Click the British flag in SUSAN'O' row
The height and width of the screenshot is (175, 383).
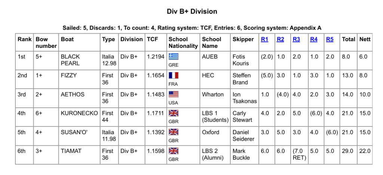pyautogui.click(x=174, y=132)
